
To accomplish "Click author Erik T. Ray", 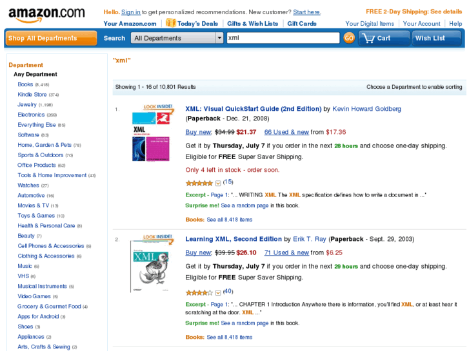I will [309, 240].
